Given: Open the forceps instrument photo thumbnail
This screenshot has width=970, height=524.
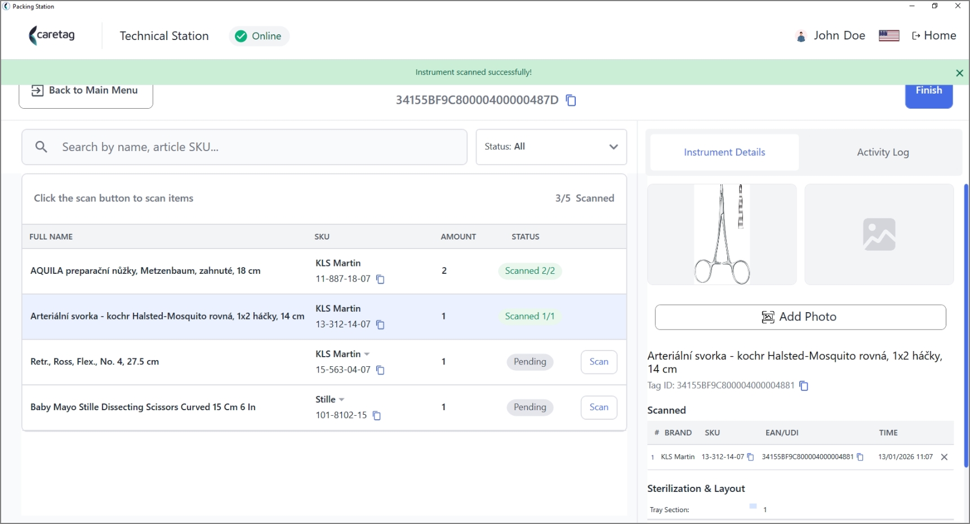Looking at the screenshot, I should pyautogui.click(x=722, y=234).
